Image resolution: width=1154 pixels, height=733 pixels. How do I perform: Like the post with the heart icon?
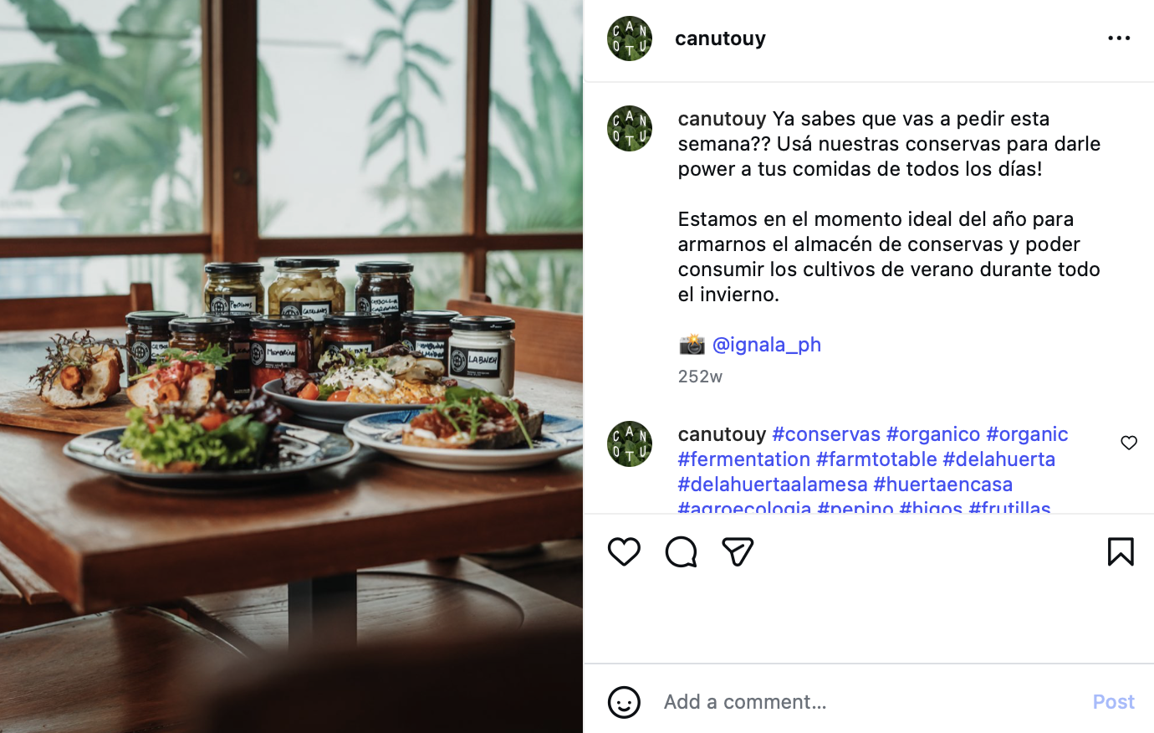624,551
